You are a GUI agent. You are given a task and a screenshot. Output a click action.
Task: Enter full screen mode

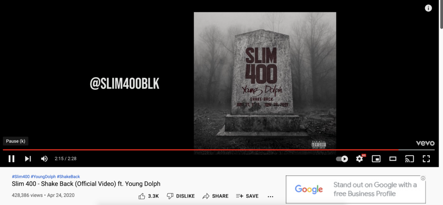426,159
